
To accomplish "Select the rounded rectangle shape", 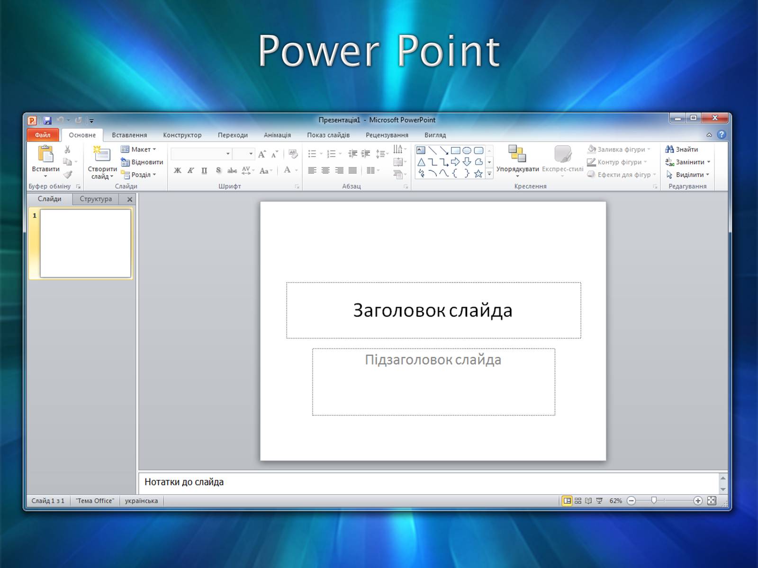I will (x=478, y=151).
